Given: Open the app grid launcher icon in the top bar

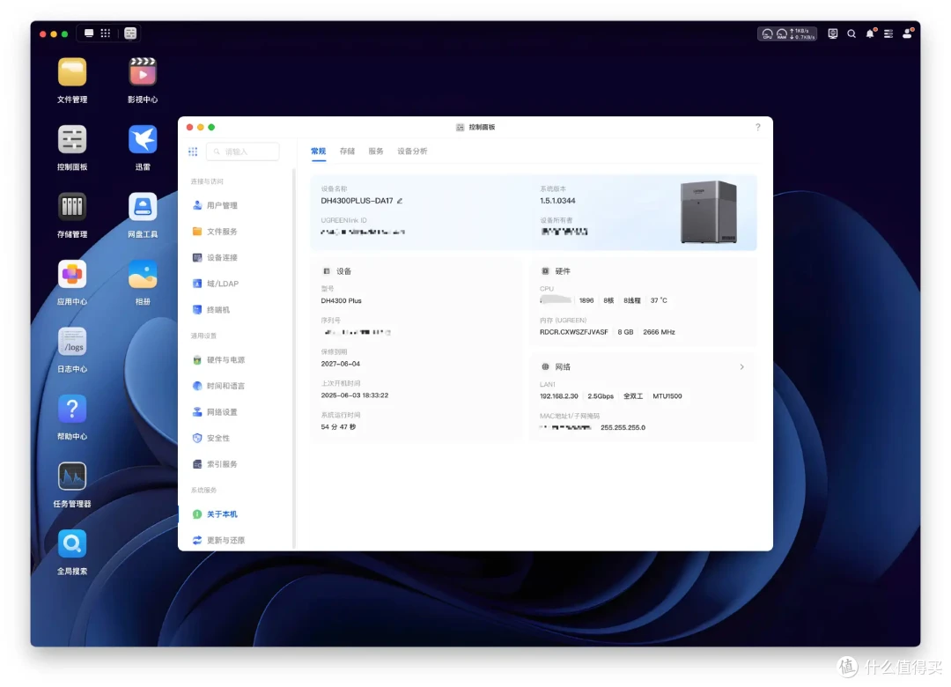Looking at the screenshot, I should (x=106, y=33).
